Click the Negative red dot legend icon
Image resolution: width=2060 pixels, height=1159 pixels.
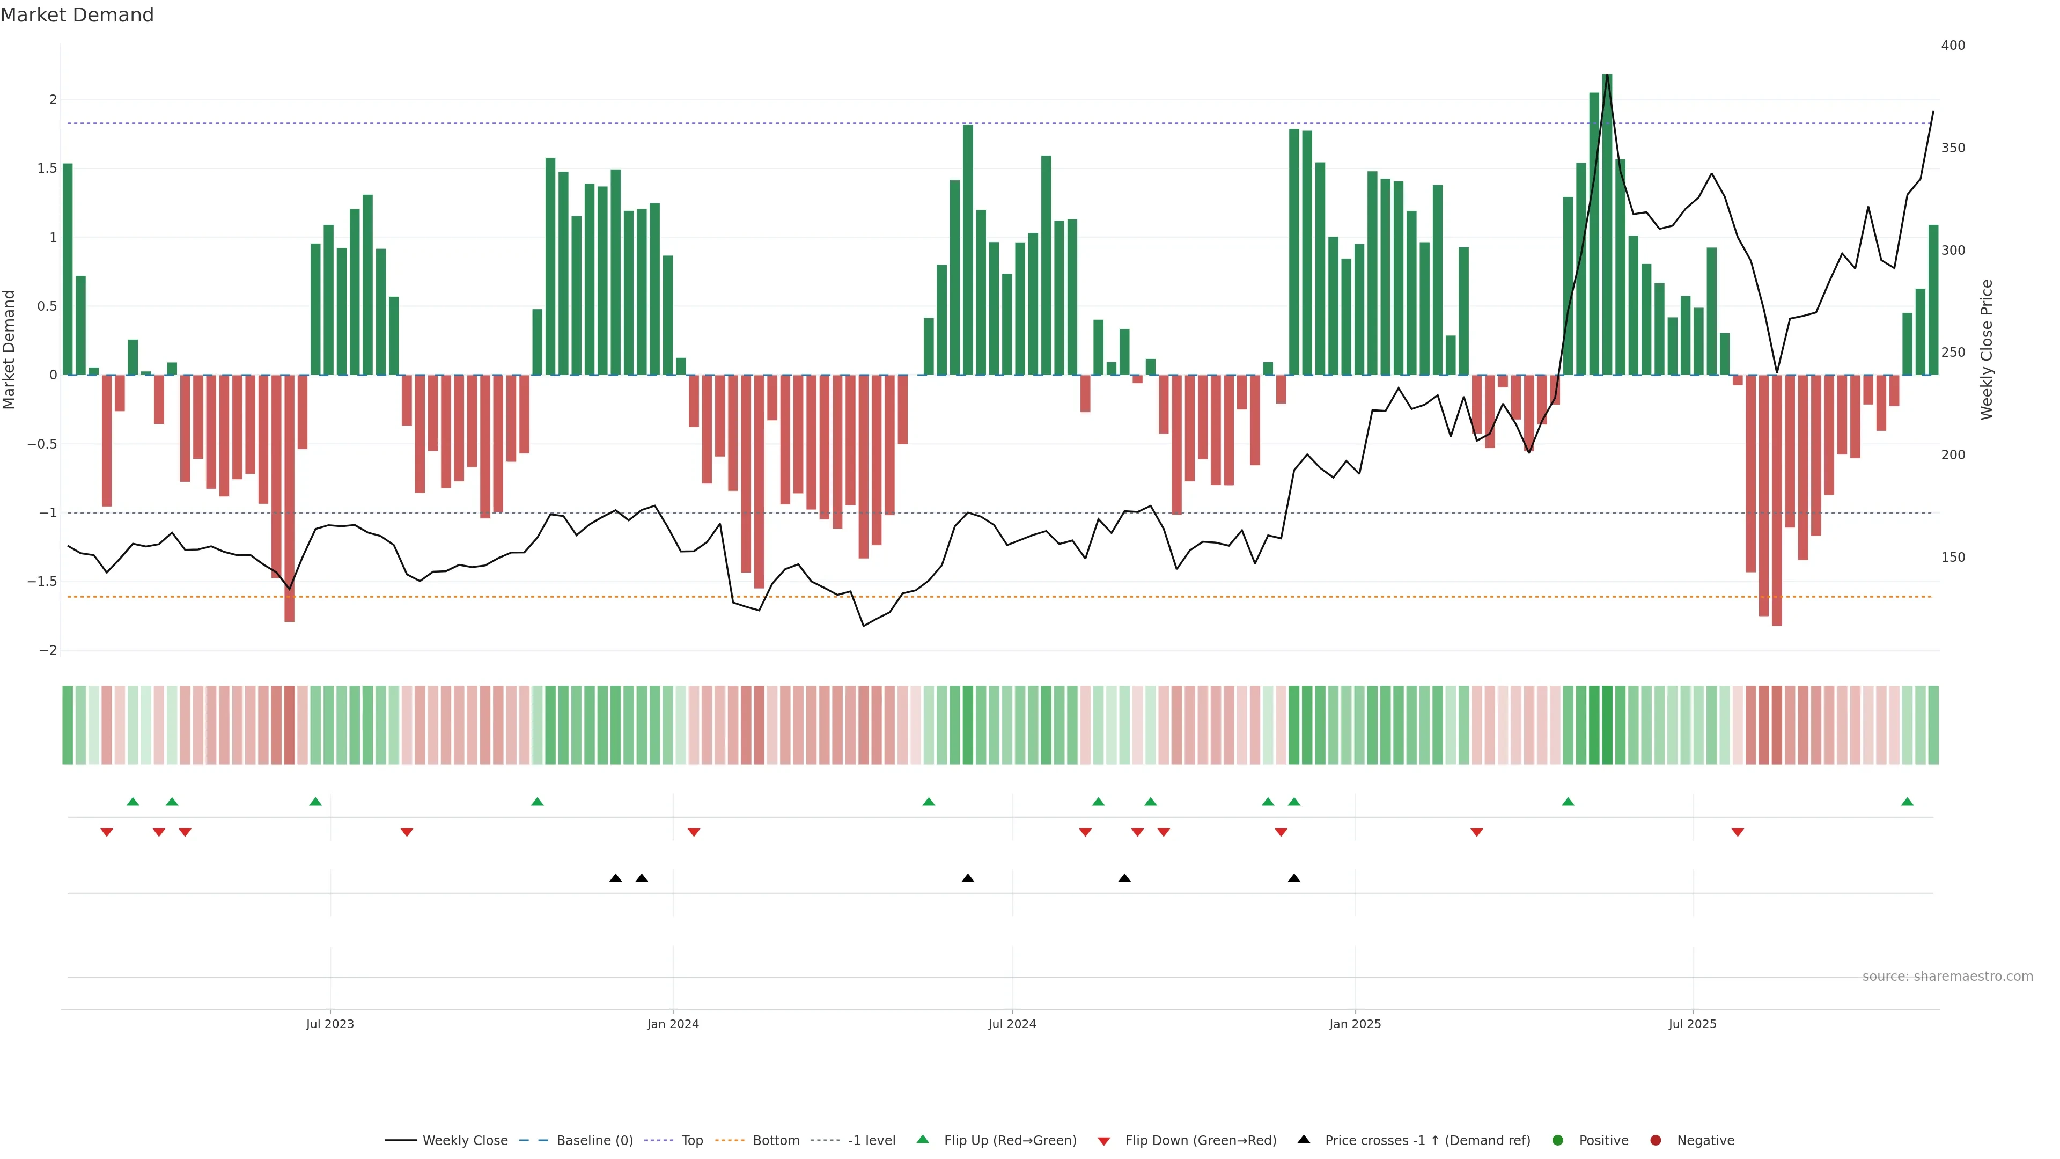(x=1656, y=1141)
